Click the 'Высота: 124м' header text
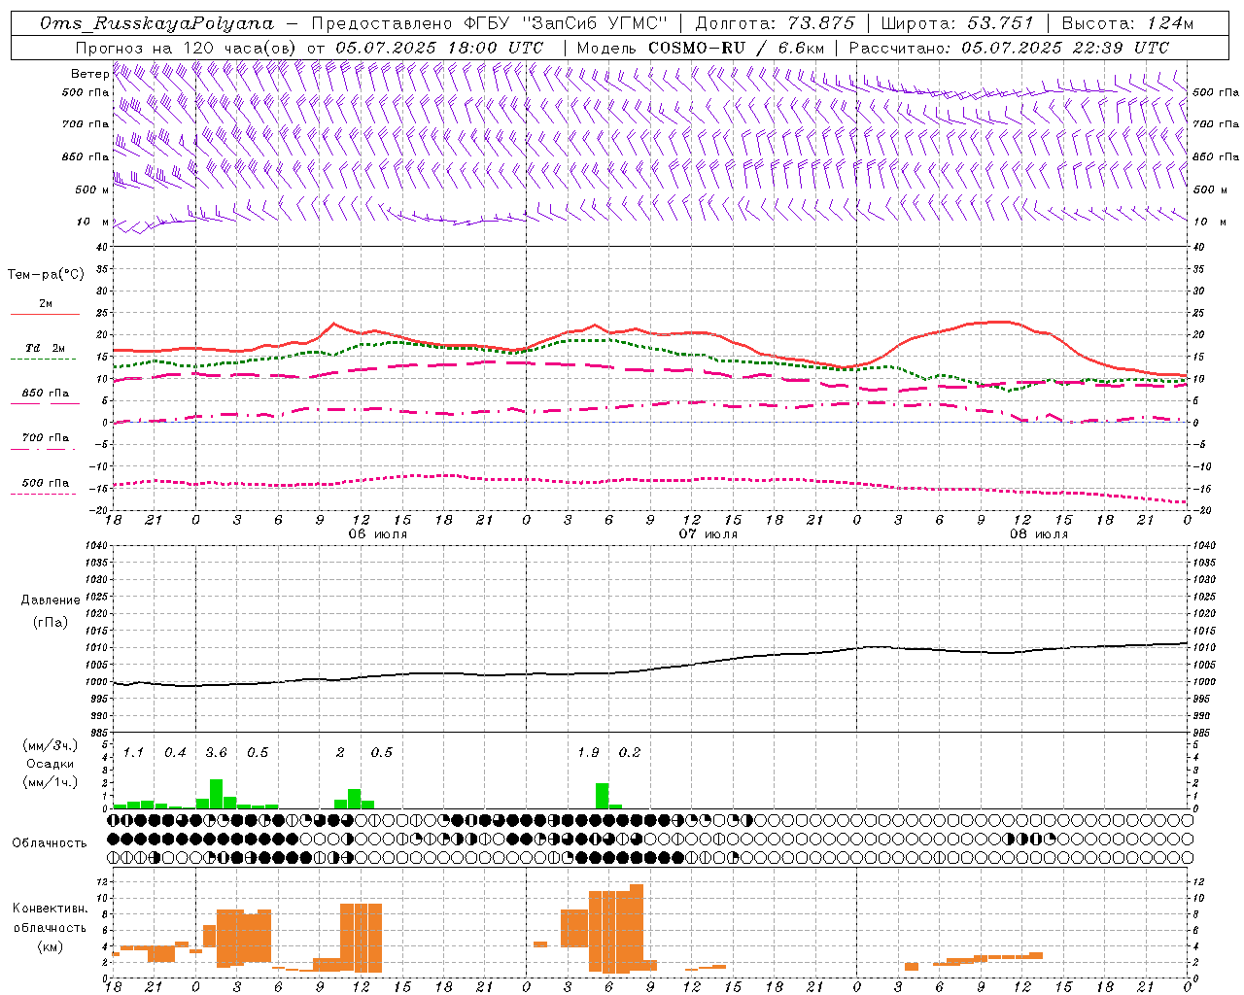 pyautogui.click(x=1128, y=23)
